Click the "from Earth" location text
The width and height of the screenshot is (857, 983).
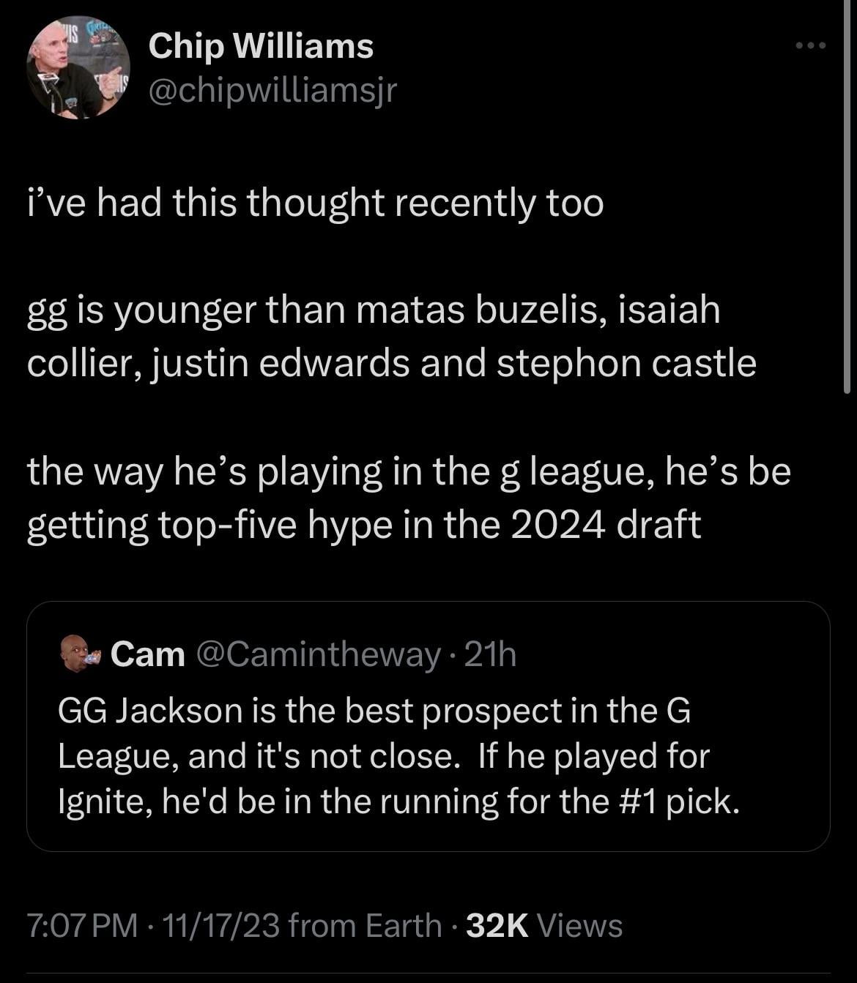(x=365, y=926)
